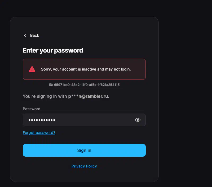Click the Password field label

coord(32,109)
